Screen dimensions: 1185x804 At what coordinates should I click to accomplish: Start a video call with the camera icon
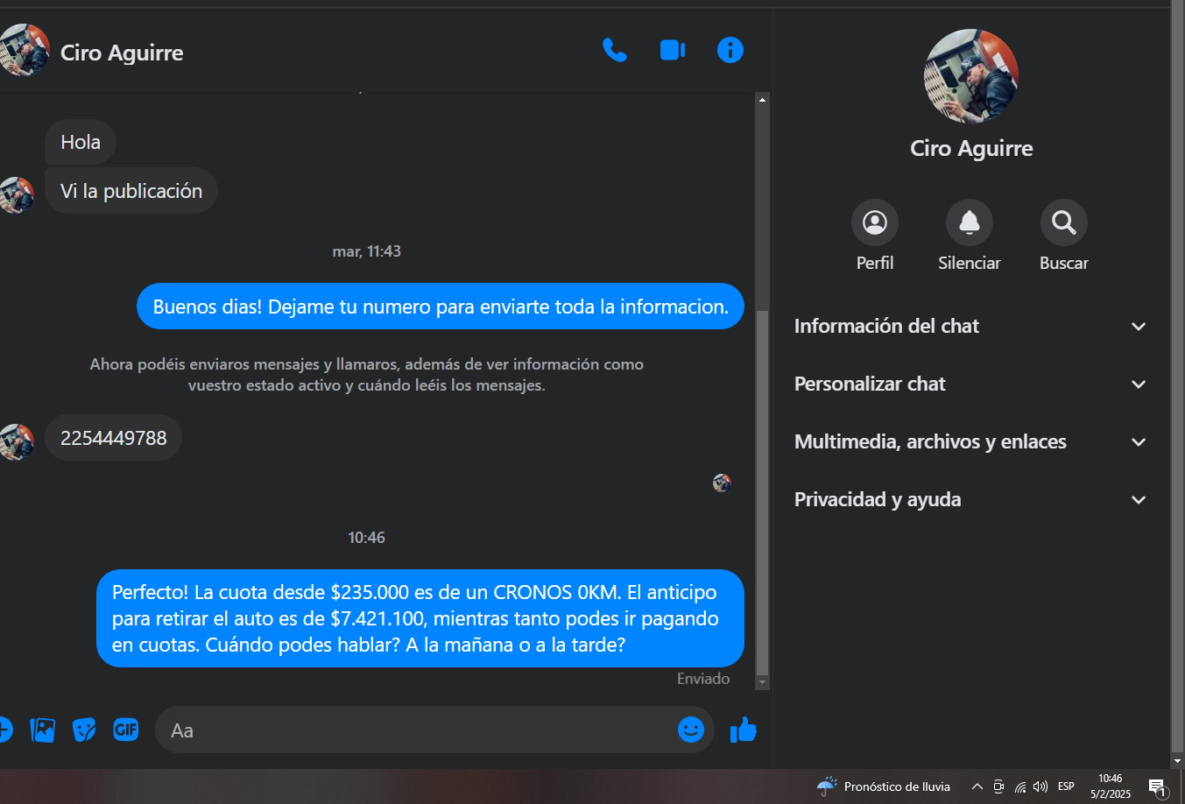[673, 51]
